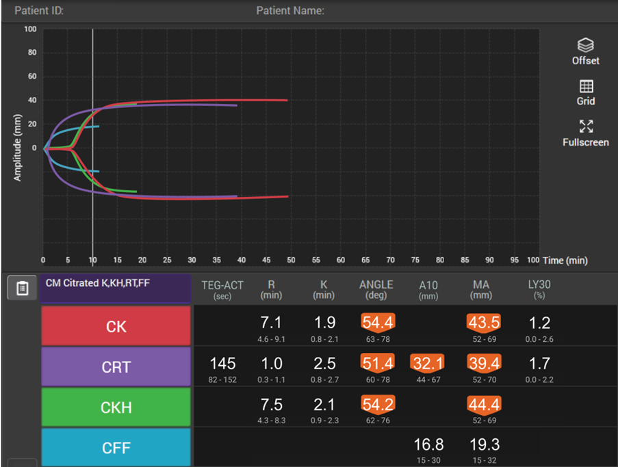Select the flagged CKH MA value 44.4
Image resolution: width=618 pixels, height=467 pixels.
tap(485, 404)
